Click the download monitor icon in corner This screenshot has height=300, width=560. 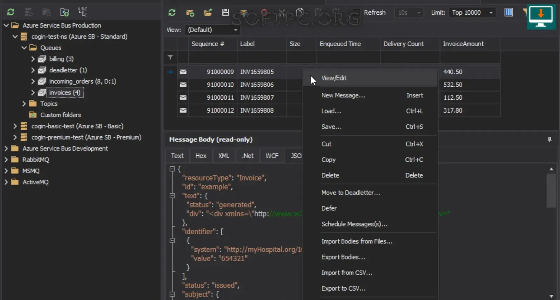click(541, 16)
